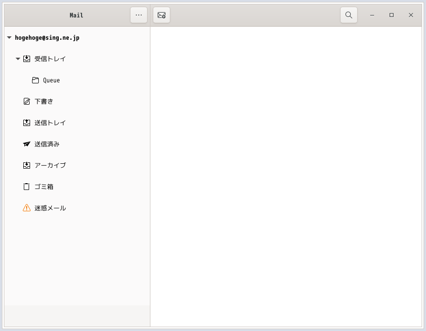Compose a new message with envelope icon
Viewport: 426px width, 331px height.
coord(162,15)
